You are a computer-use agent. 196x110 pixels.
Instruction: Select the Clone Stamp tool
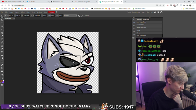click(x=2, y=46)
